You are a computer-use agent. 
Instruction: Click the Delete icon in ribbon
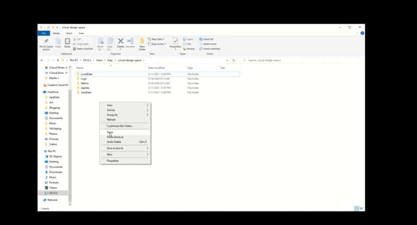pos(121,42)
